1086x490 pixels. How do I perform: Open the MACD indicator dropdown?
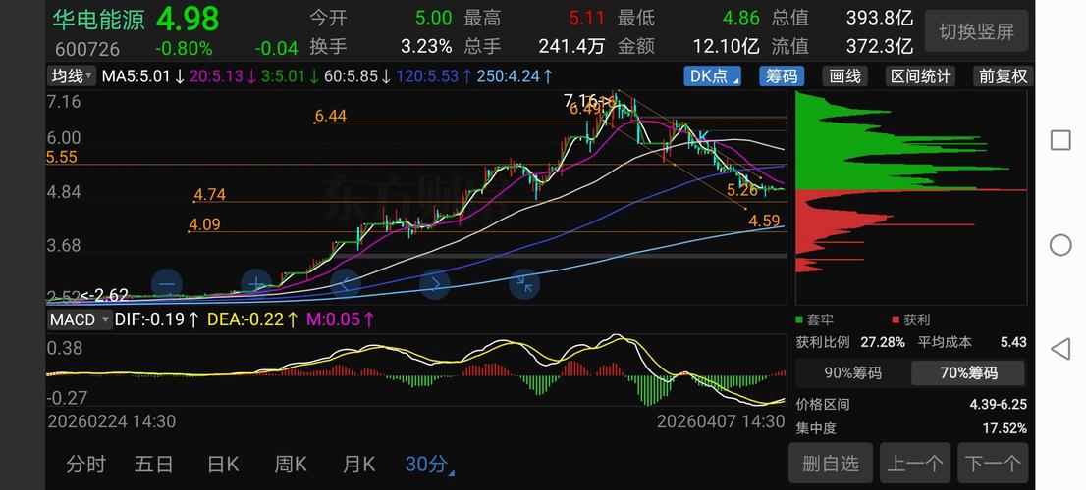[x=80, y=320]
